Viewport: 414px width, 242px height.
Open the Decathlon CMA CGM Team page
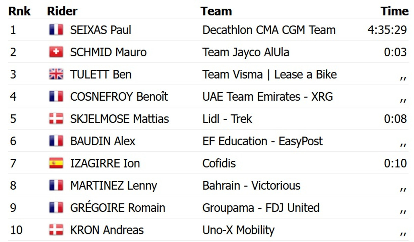pyautogui.click(x=269, y=30)
